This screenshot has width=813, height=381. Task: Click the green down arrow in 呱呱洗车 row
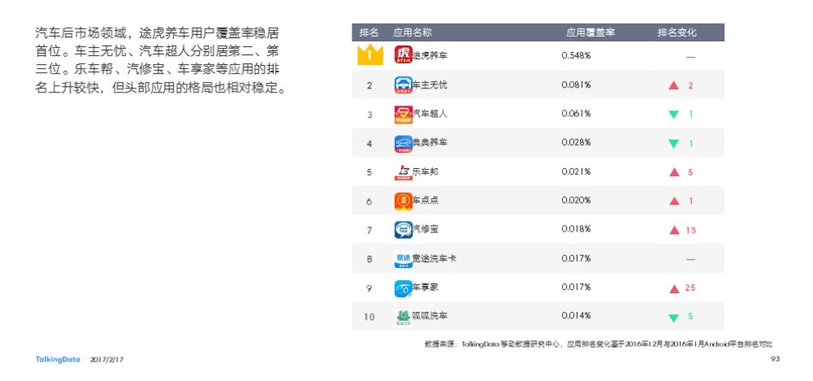[x=673, y=318]
